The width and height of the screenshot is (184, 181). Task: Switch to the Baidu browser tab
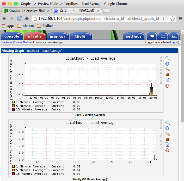click(x=77, y=11)
